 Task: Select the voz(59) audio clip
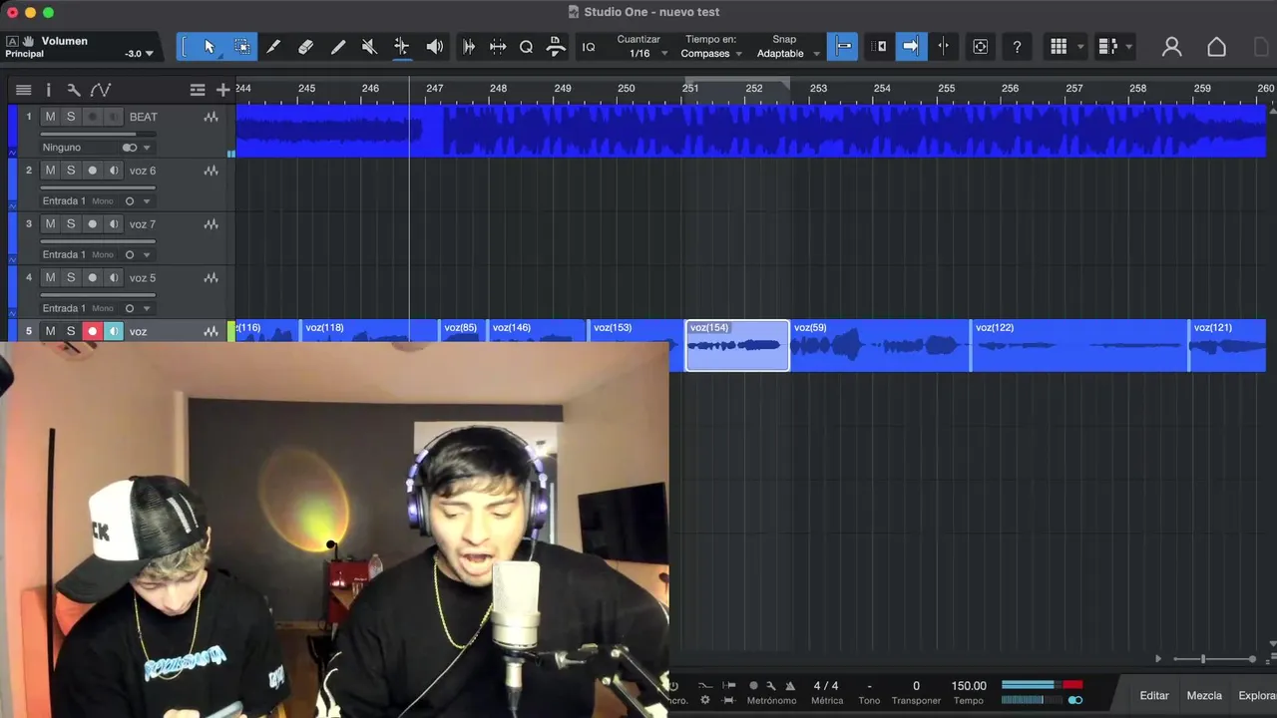coord(879,345)
